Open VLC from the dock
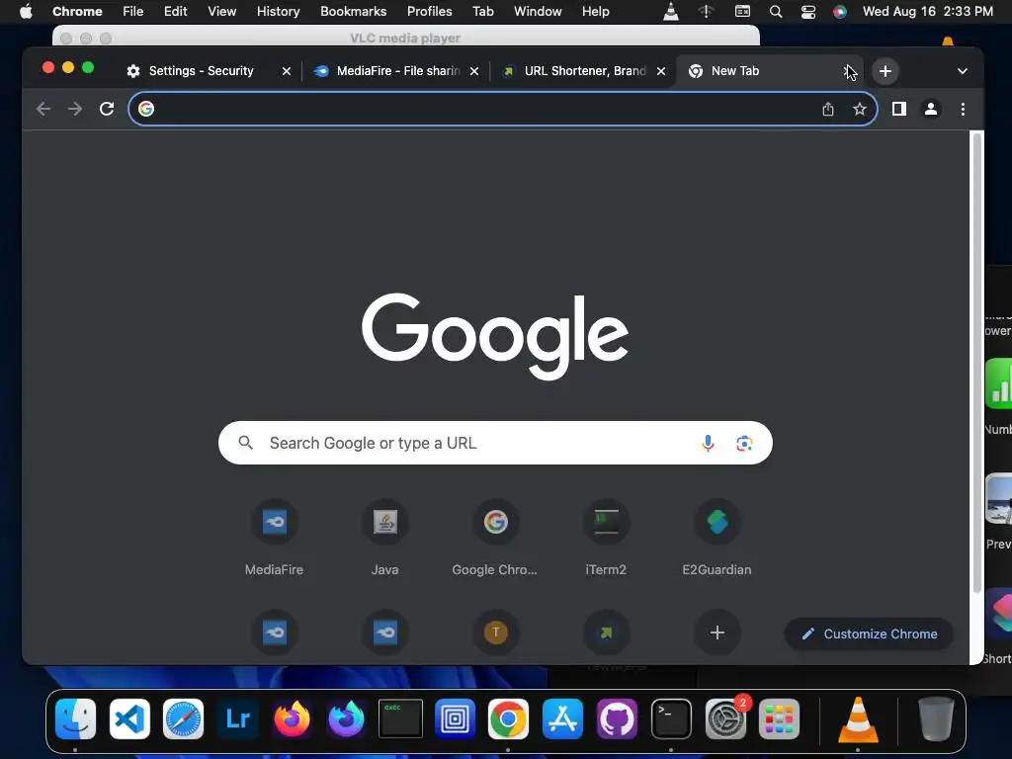This screenshot has width=1012, height=759. [x=858, y=719]
